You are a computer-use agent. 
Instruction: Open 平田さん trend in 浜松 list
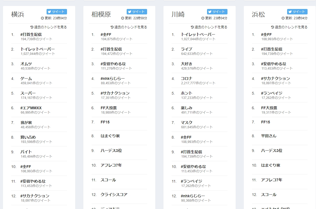[269, 136]
